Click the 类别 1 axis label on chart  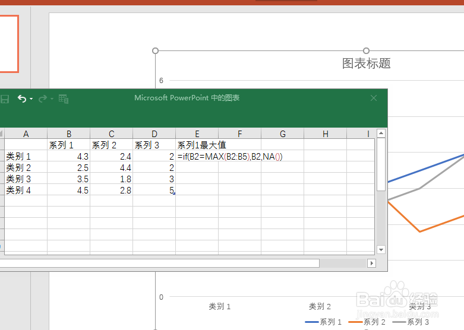point(220,306)
